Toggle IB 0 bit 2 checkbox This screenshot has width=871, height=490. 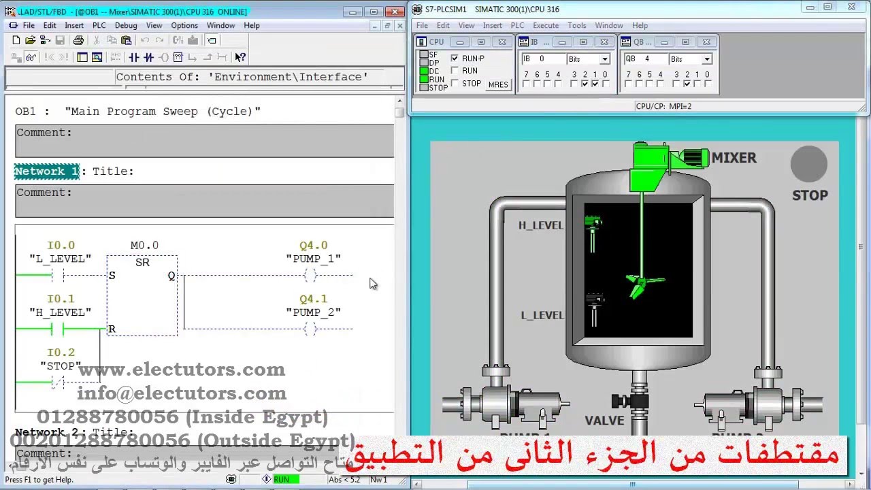(585, 84)
